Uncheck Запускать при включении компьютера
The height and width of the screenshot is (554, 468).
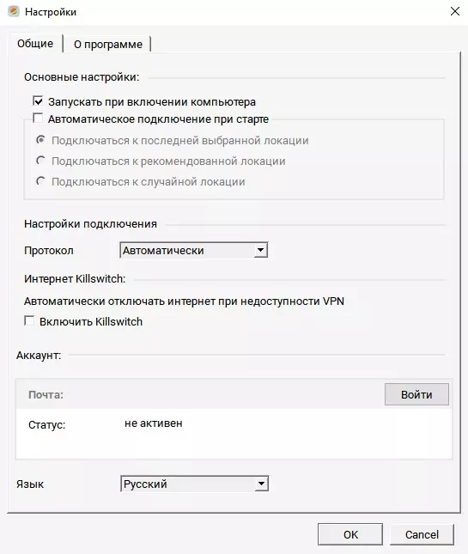pyautogui.click(x=38, y=101)
